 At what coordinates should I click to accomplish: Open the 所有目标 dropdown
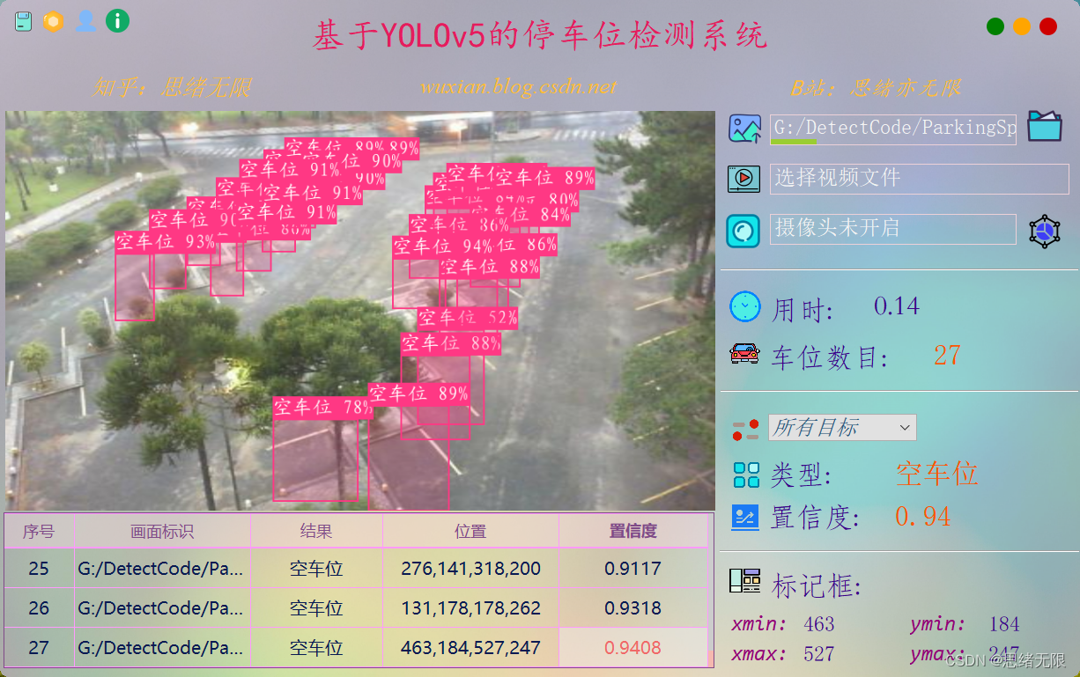tap(842, 428)
